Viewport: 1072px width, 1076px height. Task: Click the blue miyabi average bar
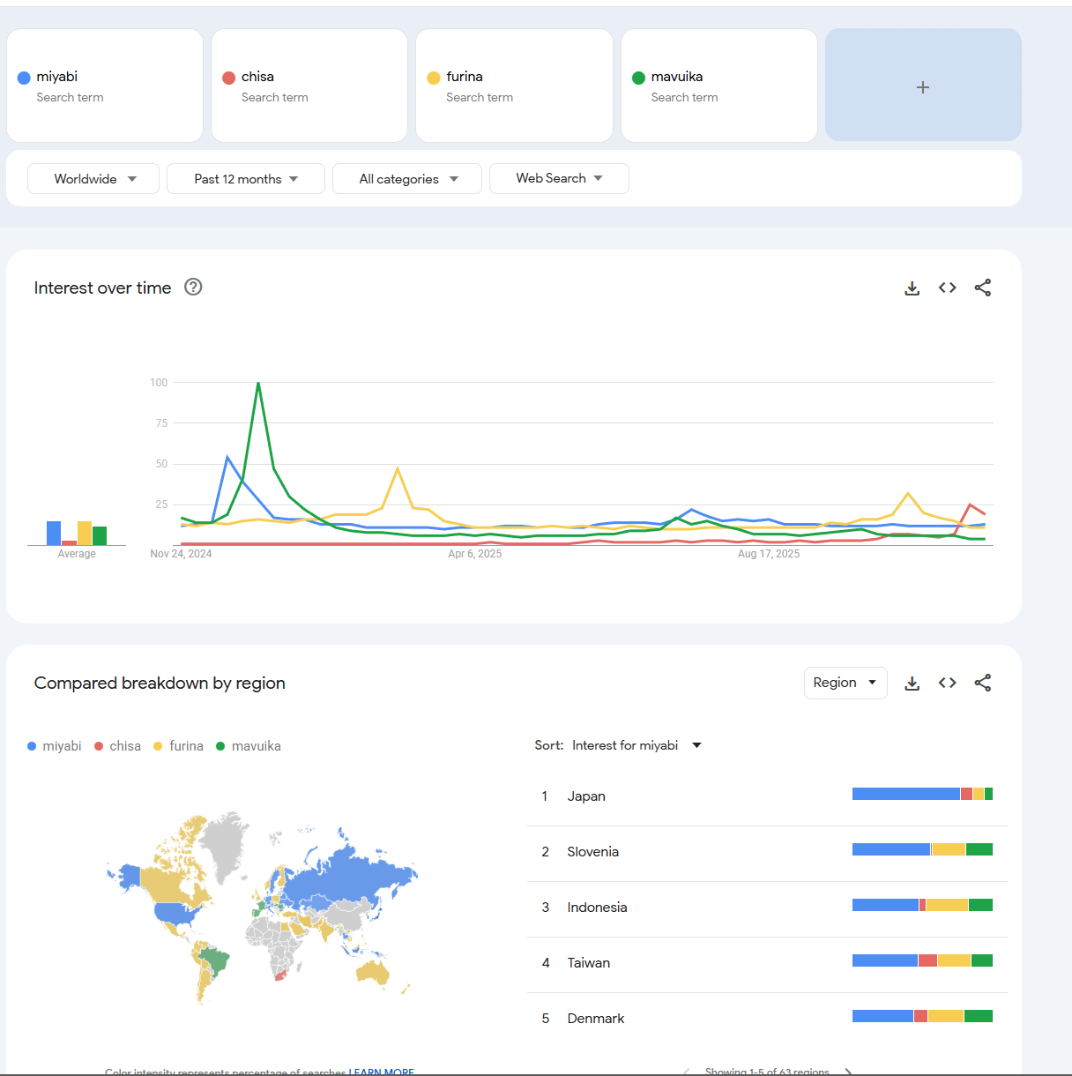coord(54,533)
